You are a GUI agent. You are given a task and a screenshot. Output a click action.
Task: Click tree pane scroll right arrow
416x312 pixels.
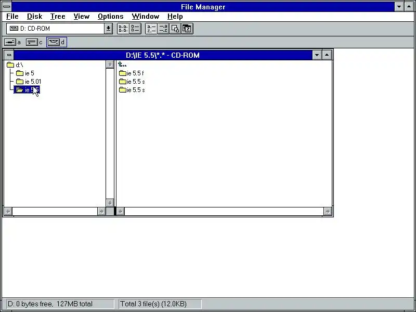click(x=101, y=212)
